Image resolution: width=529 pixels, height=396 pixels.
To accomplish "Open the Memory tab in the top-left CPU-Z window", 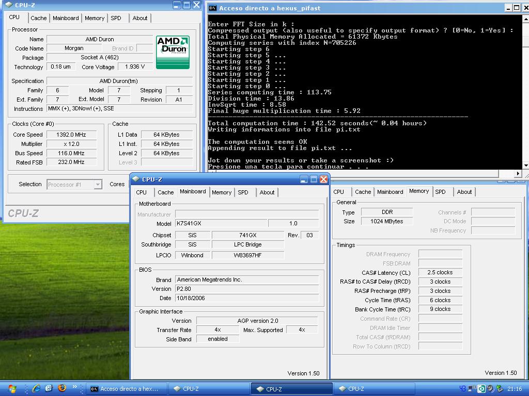I will (95, 18).
